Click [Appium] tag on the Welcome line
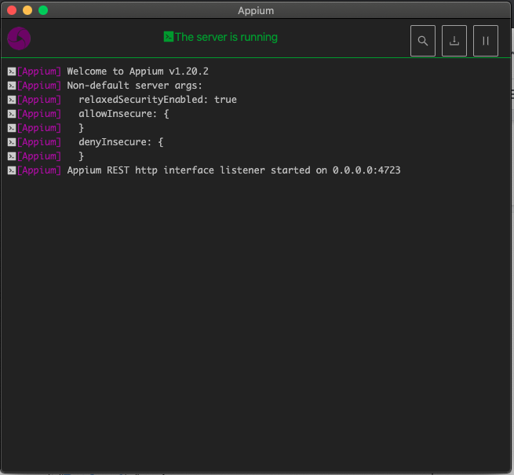The image size is (514, 475). (x=39, y=71)
